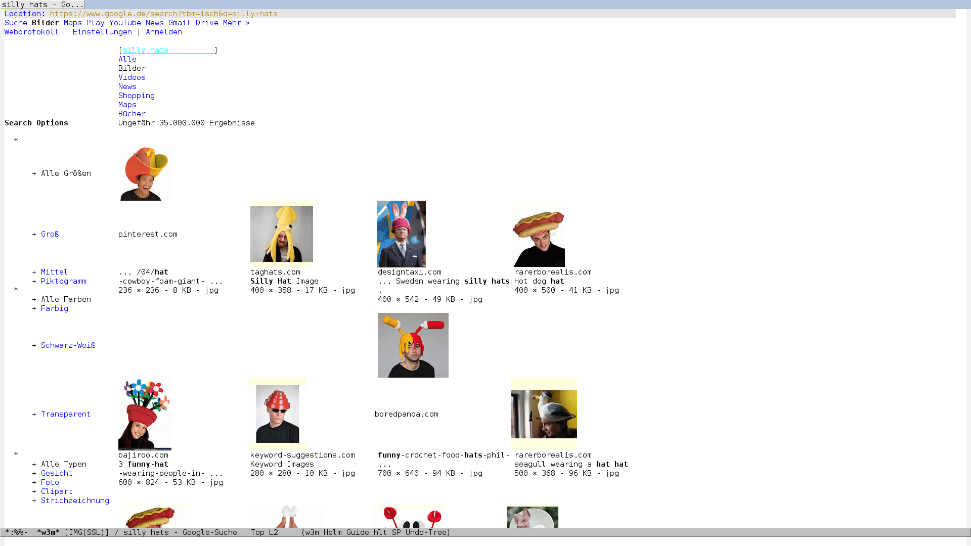
Task: Select the Transparent color filter
Action: point(65,414)
